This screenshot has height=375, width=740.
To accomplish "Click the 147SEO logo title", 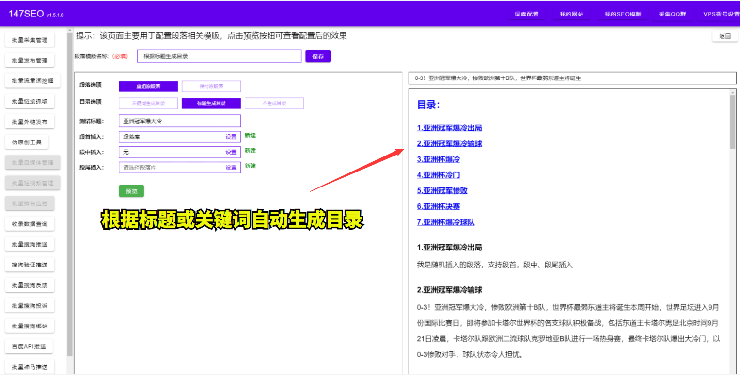I will click(26, 14).
